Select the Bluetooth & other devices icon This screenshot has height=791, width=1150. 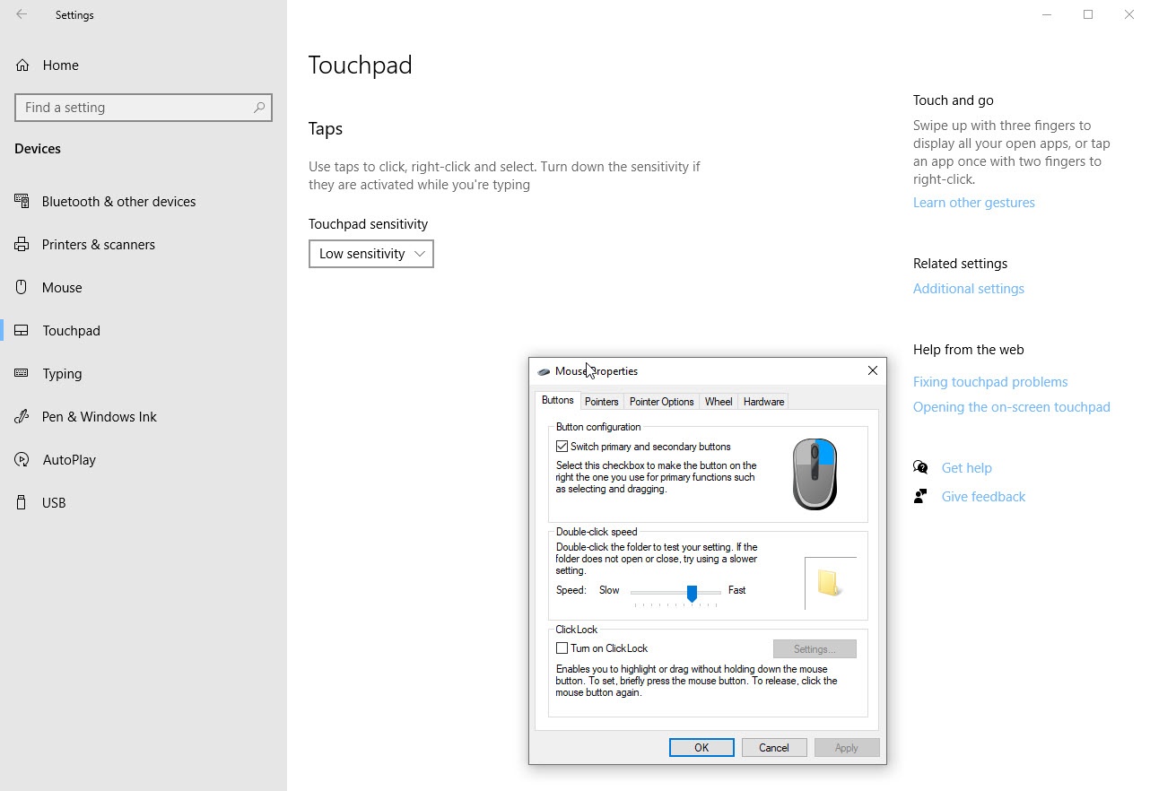click(x=22, y=201)
